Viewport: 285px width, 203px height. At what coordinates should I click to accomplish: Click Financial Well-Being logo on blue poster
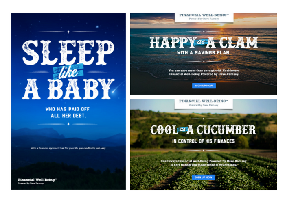click(37, 181)
